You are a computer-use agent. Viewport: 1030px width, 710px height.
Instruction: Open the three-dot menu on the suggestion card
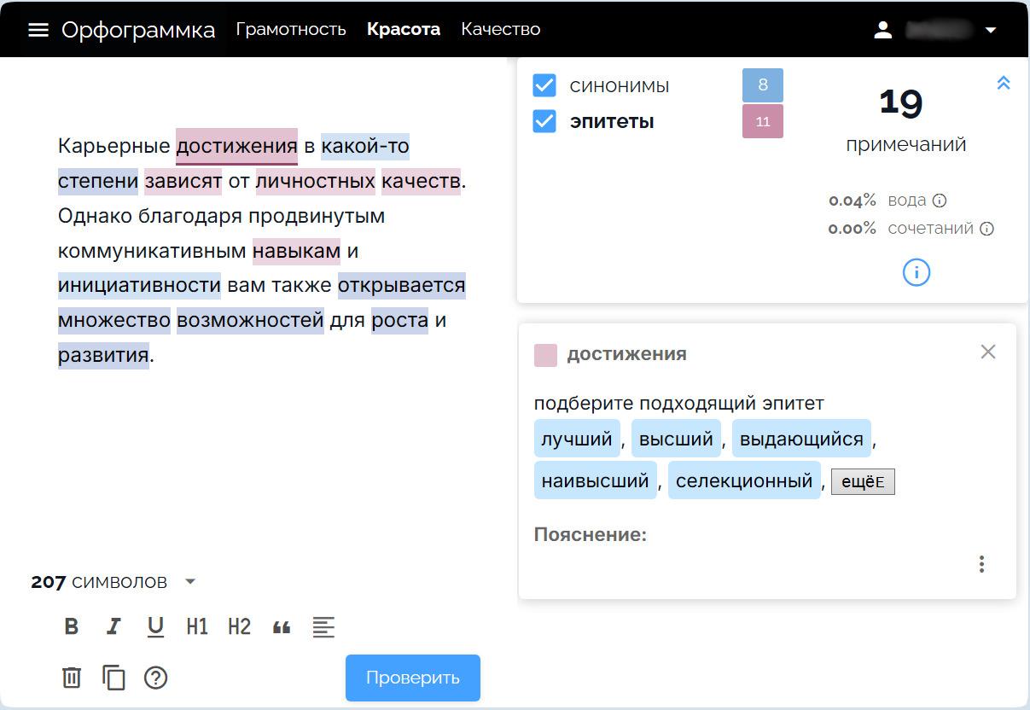981,564
